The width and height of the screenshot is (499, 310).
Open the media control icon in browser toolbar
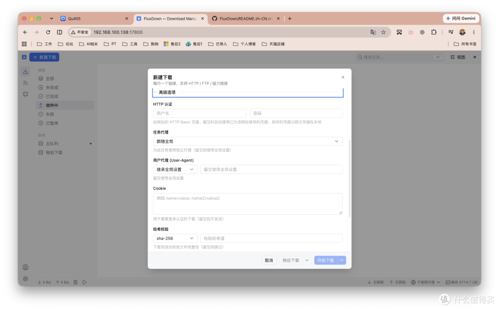pyautogui.click(x=451, y=32)
